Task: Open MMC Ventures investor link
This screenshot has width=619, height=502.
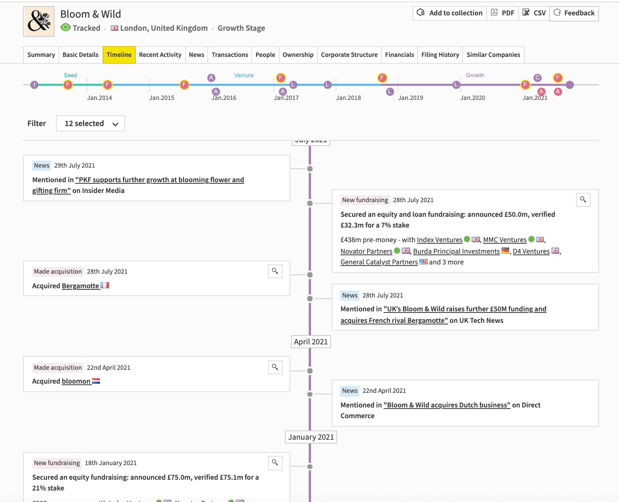Action: tap(505, 240)
